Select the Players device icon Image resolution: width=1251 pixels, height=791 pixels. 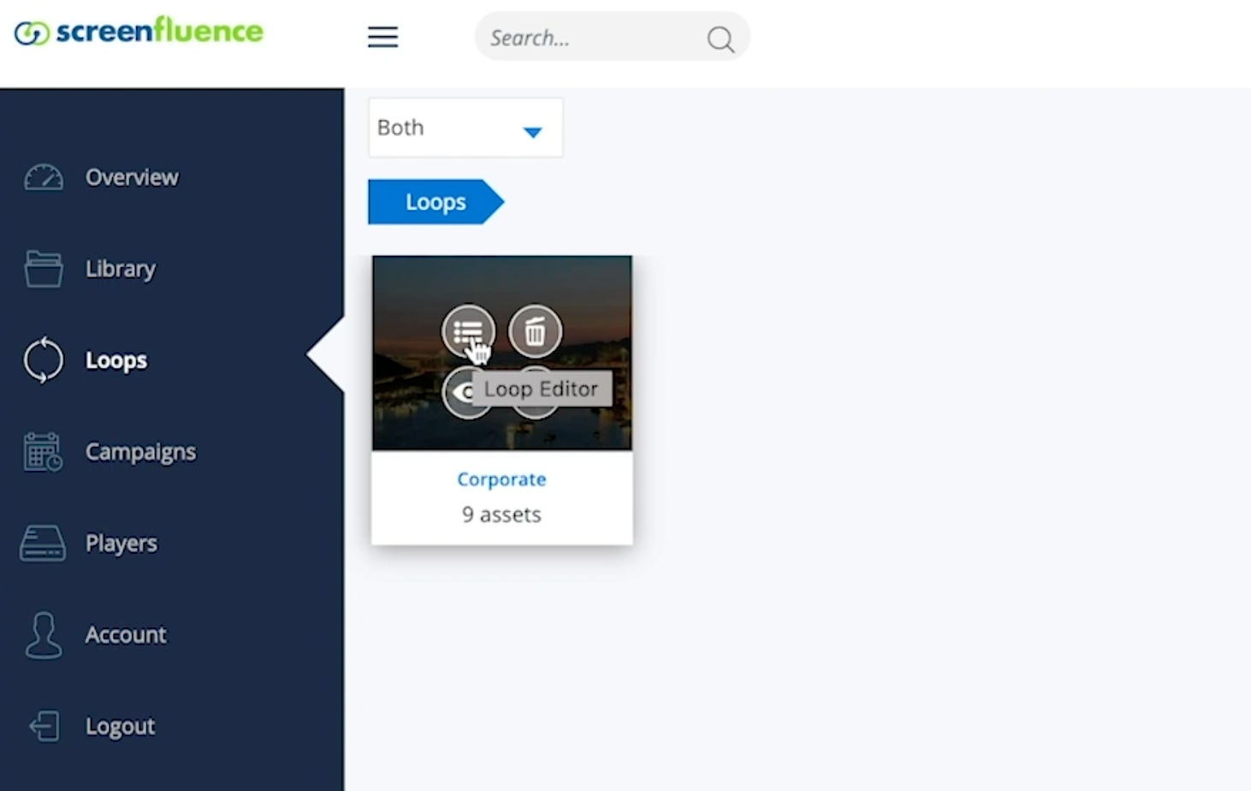43,544
